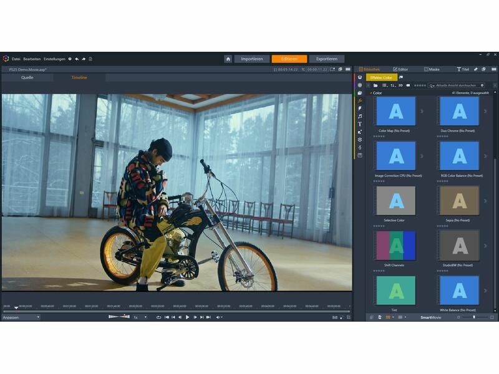This screenshot has width=499, height=374.
Task: Click the document icon beside the redo arrow
Action: click(90, 59)
